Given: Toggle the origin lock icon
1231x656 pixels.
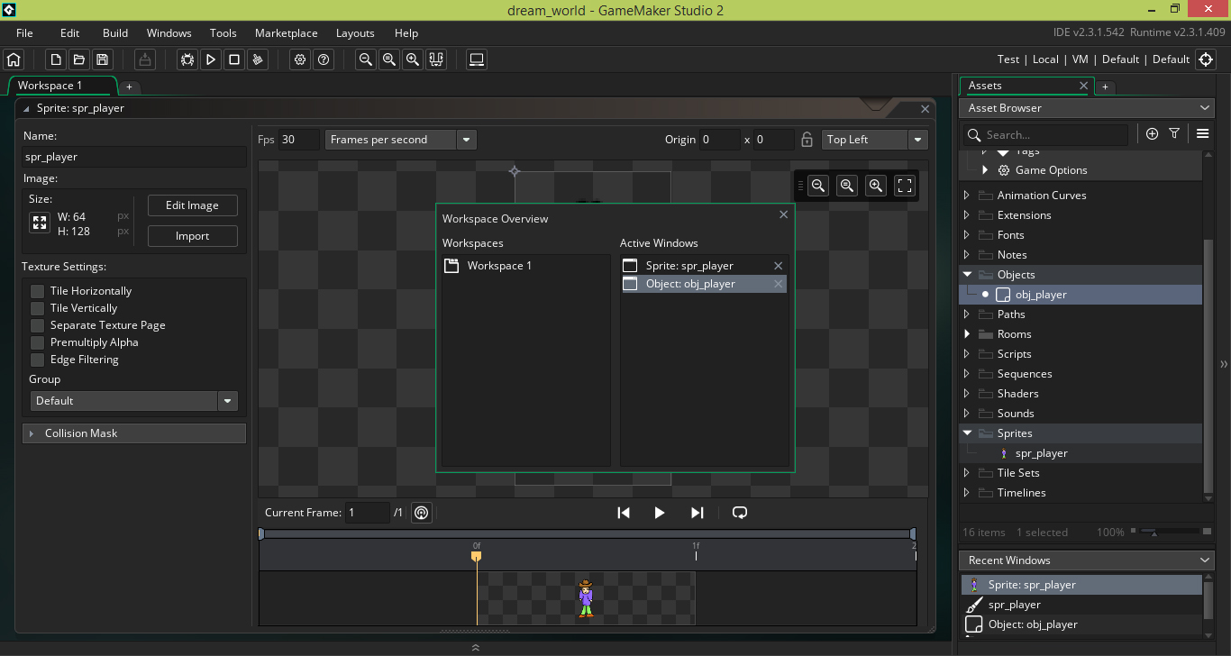Looking at the screenshot, I should 807,140.
